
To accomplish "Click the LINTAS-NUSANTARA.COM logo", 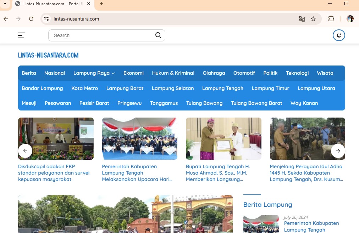I will (48, 55).
